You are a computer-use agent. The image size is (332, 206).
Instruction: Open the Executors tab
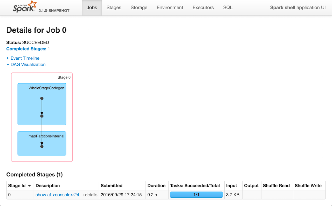(x=203, y=8)
